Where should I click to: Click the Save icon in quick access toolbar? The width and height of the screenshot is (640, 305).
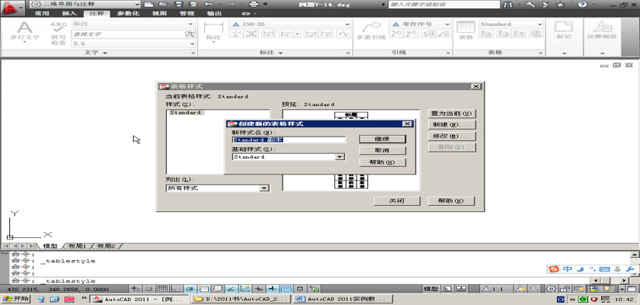tap(178, 4)
